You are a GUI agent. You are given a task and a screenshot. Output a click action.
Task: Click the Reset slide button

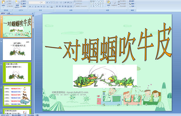tap(23, 4)
